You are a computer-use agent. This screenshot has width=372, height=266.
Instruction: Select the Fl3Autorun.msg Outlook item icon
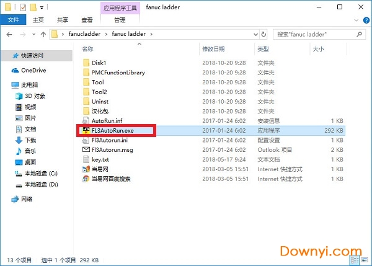pyautogui.click(x=86, y=149)
